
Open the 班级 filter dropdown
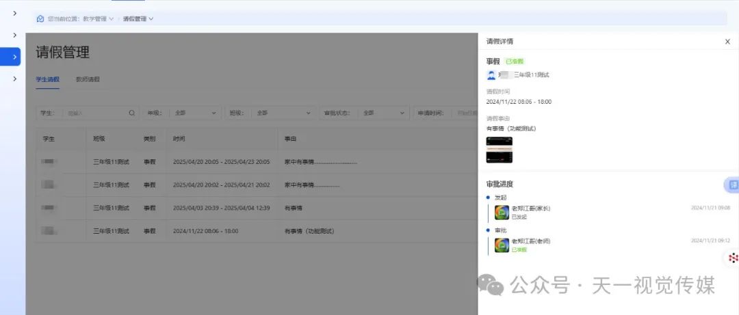tap(283, 113)
